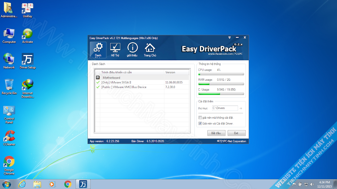
Task: Click the 'Trình điều khiển có sẵn' column header
Action: 132,72
